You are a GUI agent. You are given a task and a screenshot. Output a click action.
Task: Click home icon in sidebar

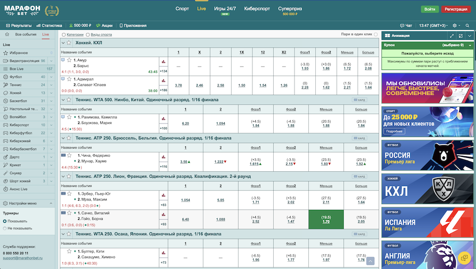(x=7, y=34)
